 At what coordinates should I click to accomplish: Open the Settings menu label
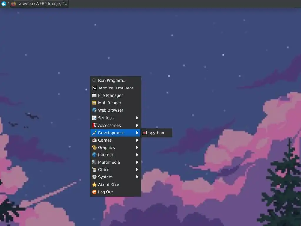click(106, 118)
